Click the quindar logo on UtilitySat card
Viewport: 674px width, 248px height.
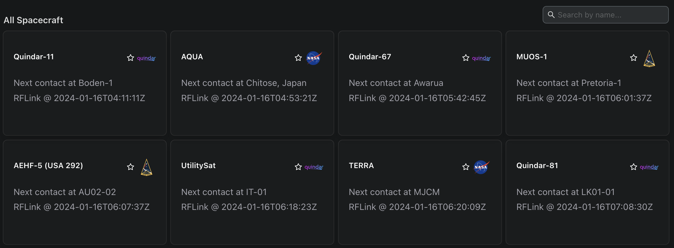[314, 167]
